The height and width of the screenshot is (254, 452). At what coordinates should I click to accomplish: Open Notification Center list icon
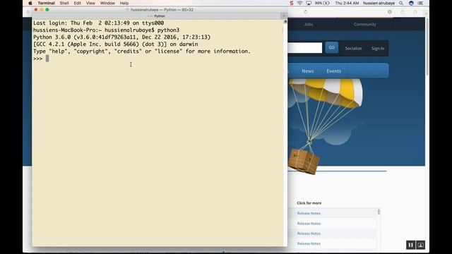click(421, 3)
